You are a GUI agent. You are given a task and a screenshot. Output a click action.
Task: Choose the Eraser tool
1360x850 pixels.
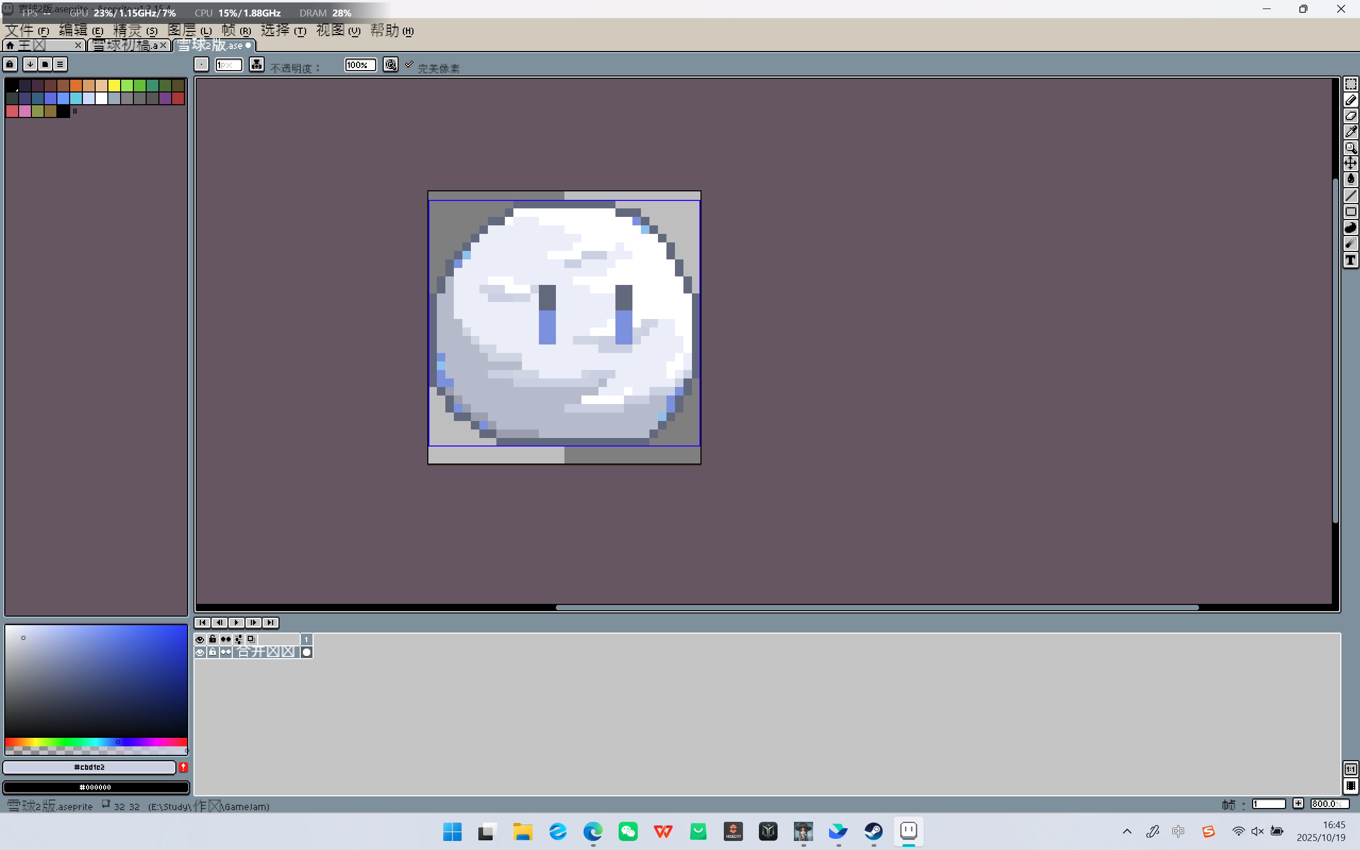[x=1350, y=116]
